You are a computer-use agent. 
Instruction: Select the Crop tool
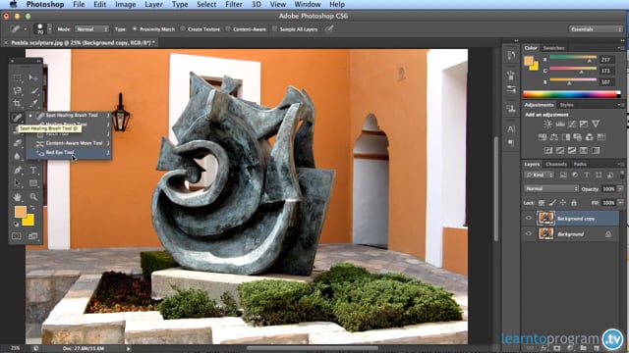(17, 104)
